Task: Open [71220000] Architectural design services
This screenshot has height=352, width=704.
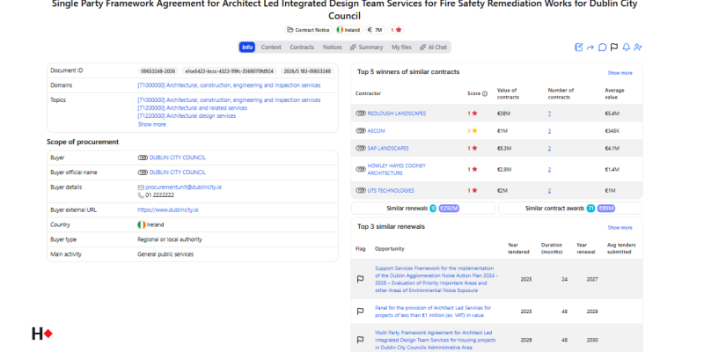Action: coord(187,116)
